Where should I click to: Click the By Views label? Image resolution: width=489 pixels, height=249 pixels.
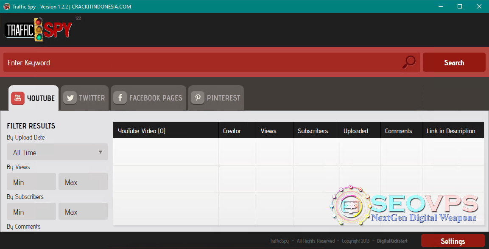coord(18,167)
